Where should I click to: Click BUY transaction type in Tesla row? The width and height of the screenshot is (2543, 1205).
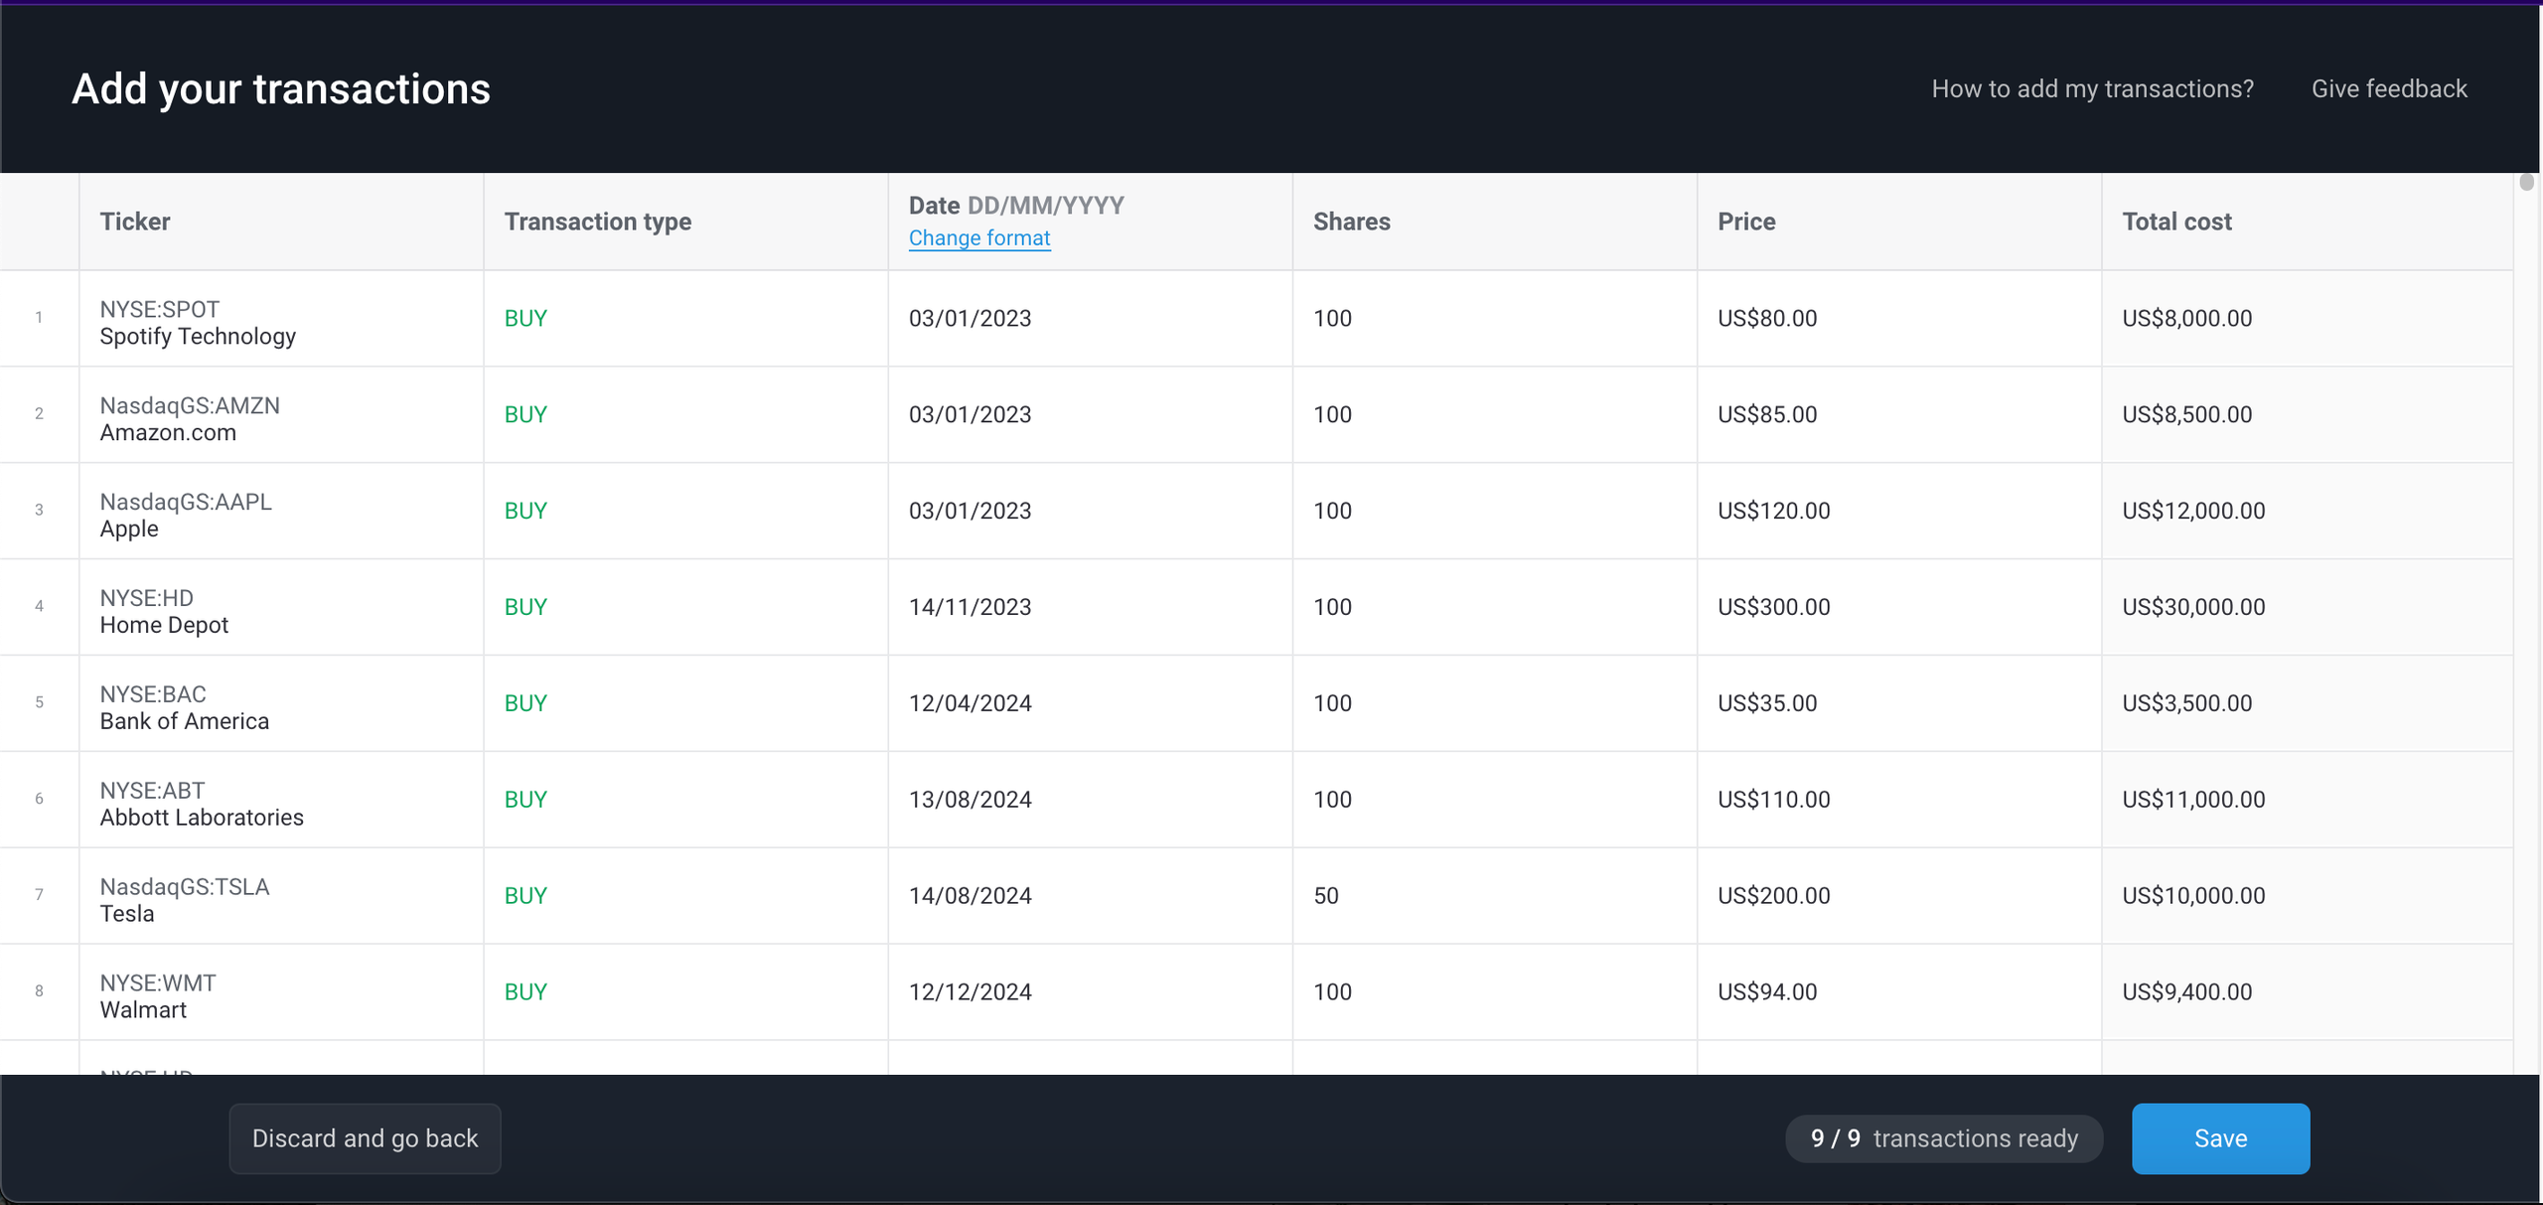pos(685,896)
